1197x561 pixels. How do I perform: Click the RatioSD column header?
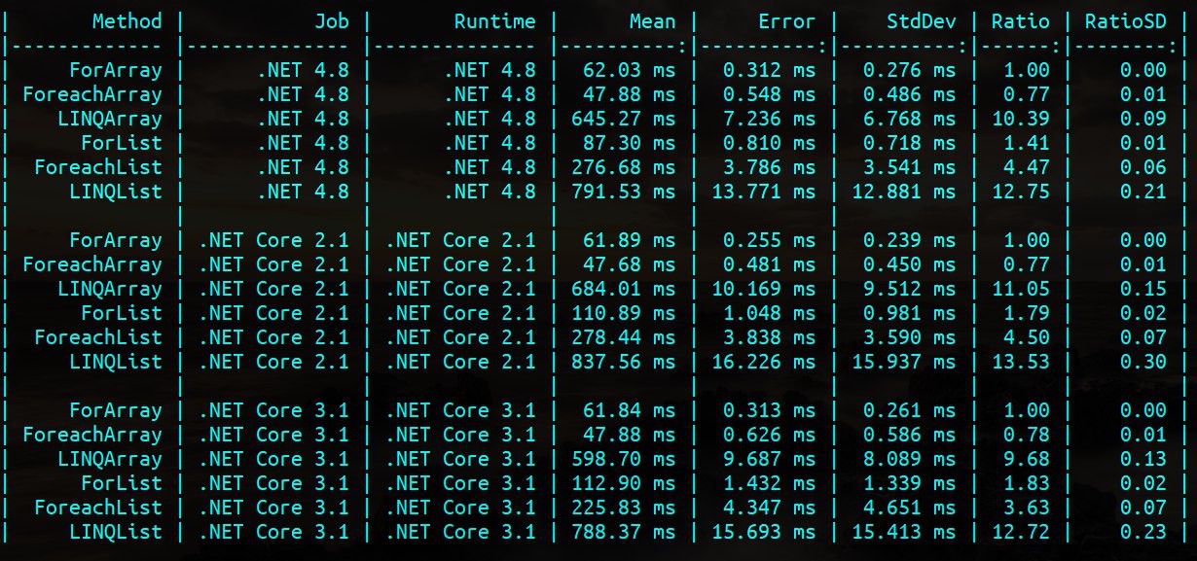click(x=1126, y=21)
